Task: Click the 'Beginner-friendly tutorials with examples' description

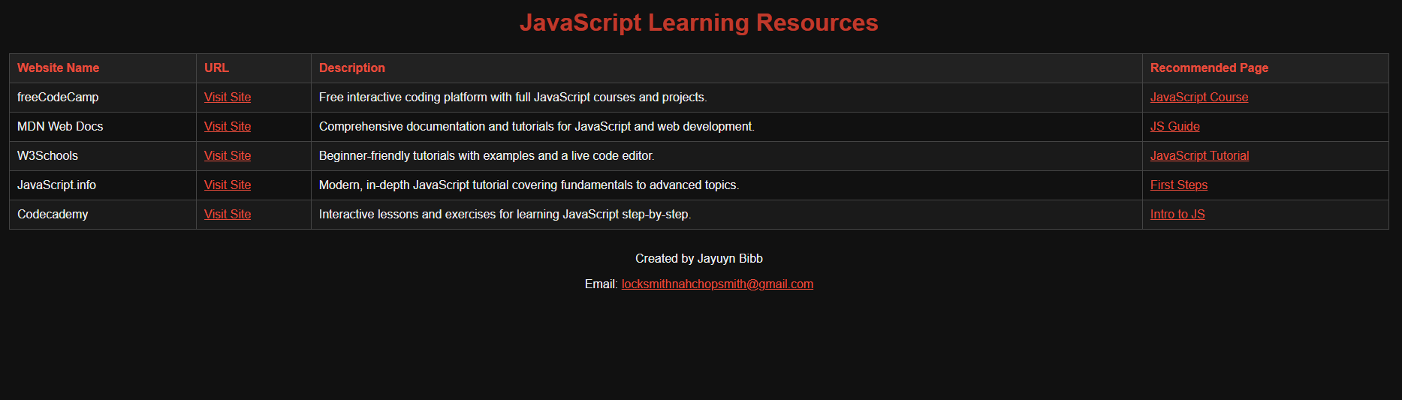Action: coord(487,155)
